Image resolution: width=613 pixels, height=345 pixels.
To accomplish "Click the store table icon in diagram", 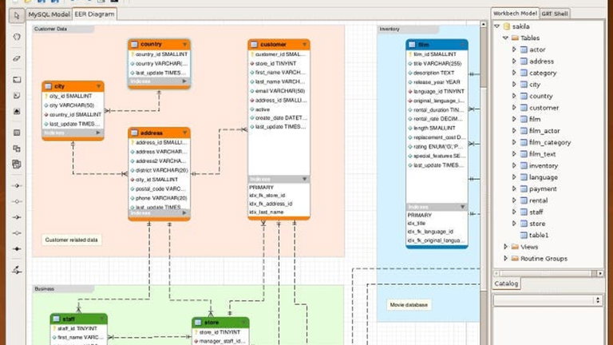I will point(198,323).
